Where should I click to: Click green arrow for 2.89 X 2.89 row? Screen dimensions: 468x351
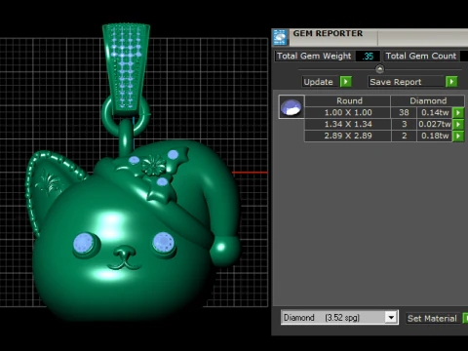[458, 136]
